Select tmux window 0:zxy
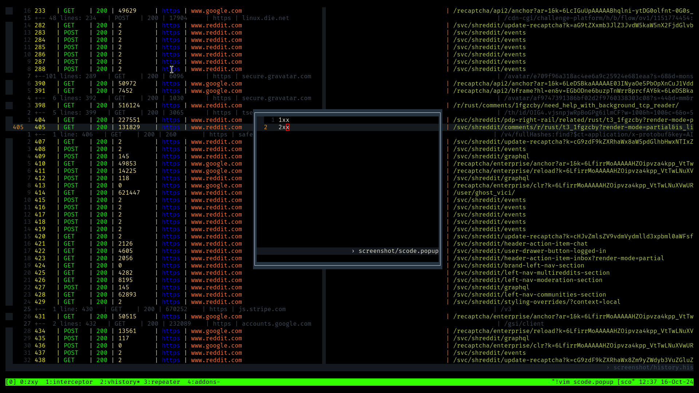This screenshot has height=393, width=699. tap(29, 382)
